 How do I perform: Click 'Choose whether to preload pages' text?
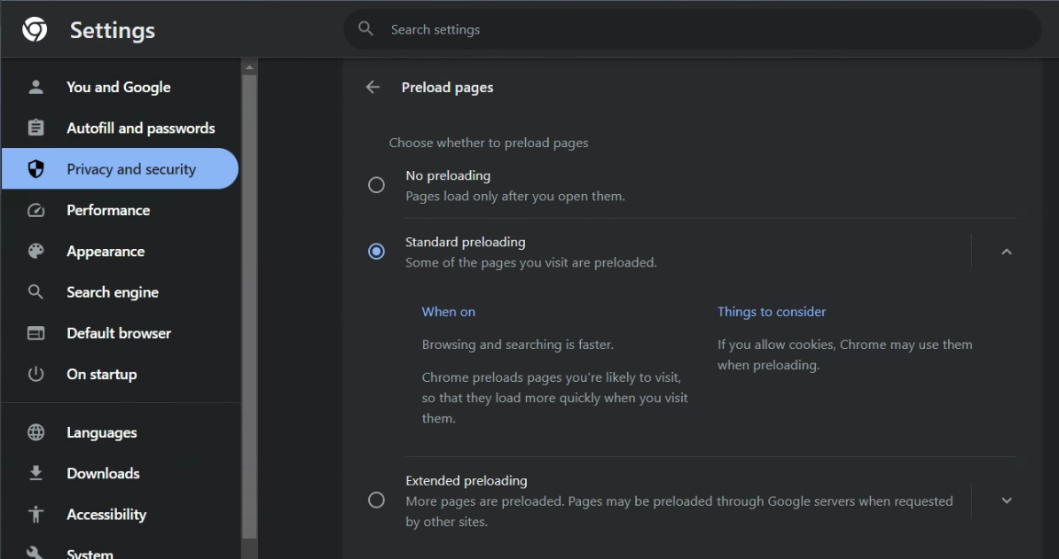tap(489, 143)
